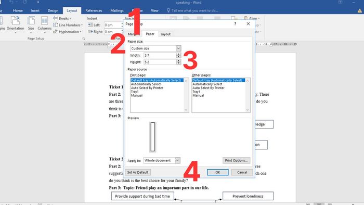Click the Height input field
The height and width of the screenshot is (205, 364).
[160, 62]
